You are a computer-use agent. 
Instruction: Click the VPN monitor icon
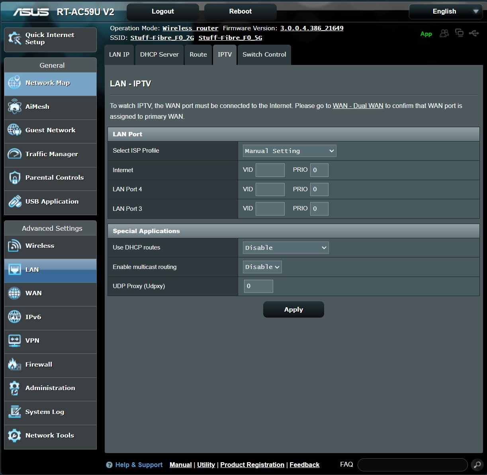pos(14,341)
